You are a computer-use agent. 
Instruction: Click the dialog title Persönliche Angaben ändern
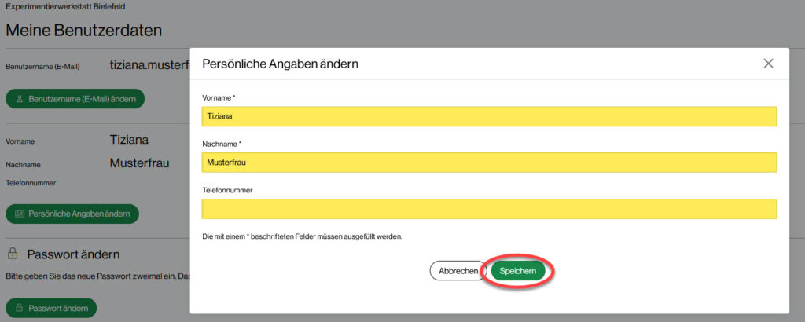(281, 64)
